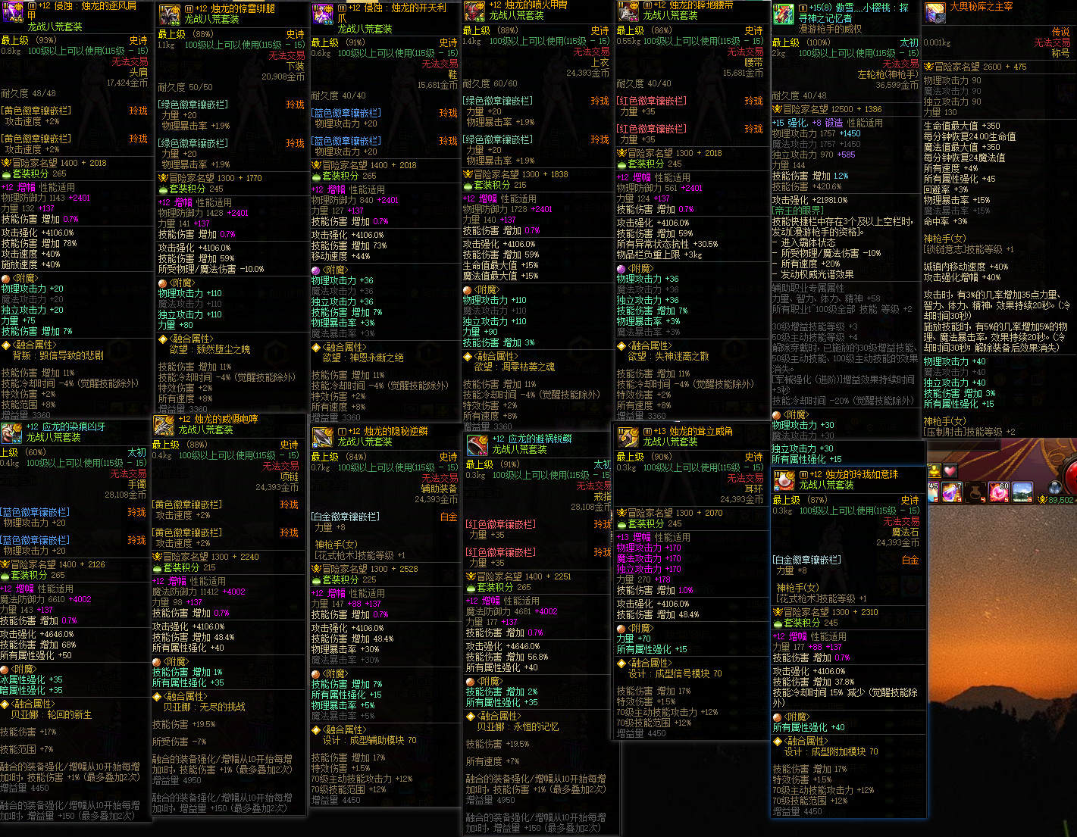Click the 头肩 slot type label
Image resolution: width=1077 pixels, height=837 pixels.
(x=138, y=73)
